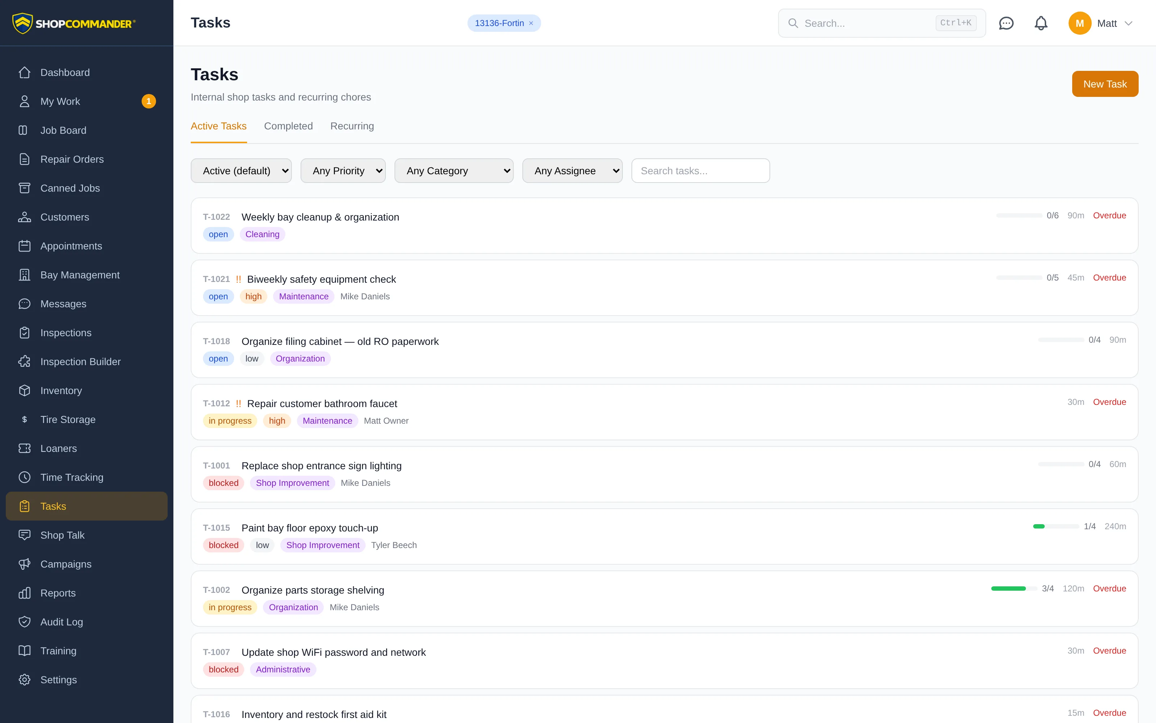Viewport: 1156px width, 723px height.
Task: Click the Bay Management building icon
Action: pos(24,275)
